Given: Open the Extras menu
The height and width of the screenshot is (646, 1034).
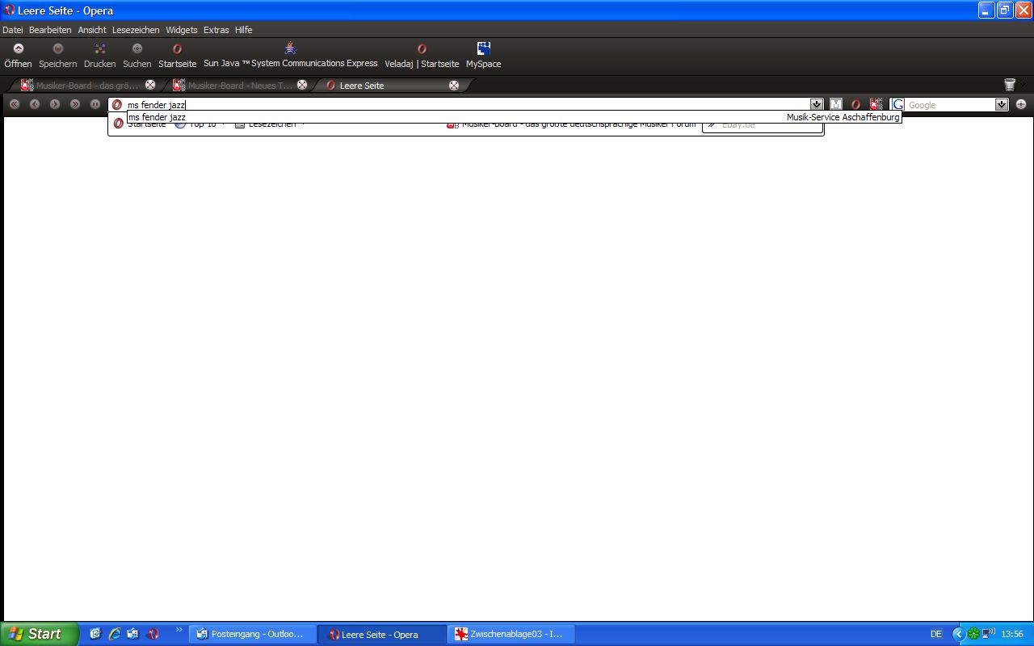Looking at the screenshot, I should coord(216,30).
